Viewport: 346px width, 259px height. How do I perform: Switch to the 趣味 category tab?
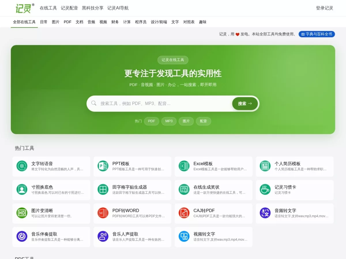[x=203, y=22]
